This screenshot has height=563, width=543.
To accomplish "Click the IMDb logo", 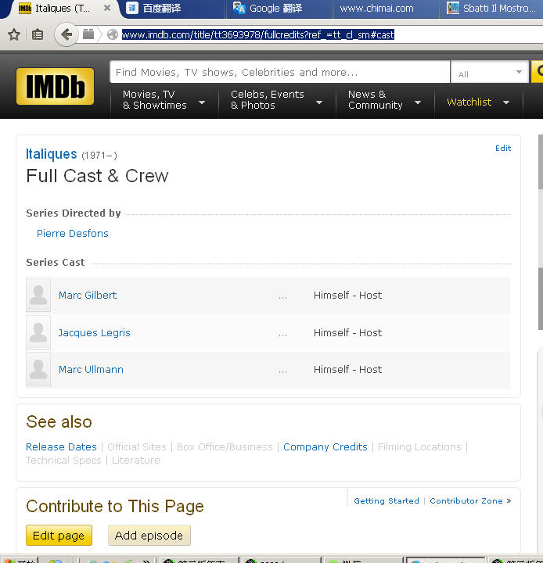I will point(55,87).
